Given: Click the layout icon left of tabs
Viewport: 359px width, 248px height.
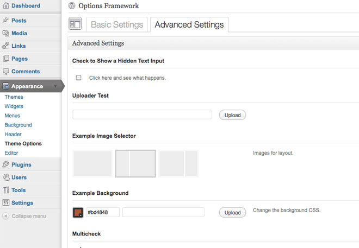Looking at the screenshot, I should pos(75,23).
